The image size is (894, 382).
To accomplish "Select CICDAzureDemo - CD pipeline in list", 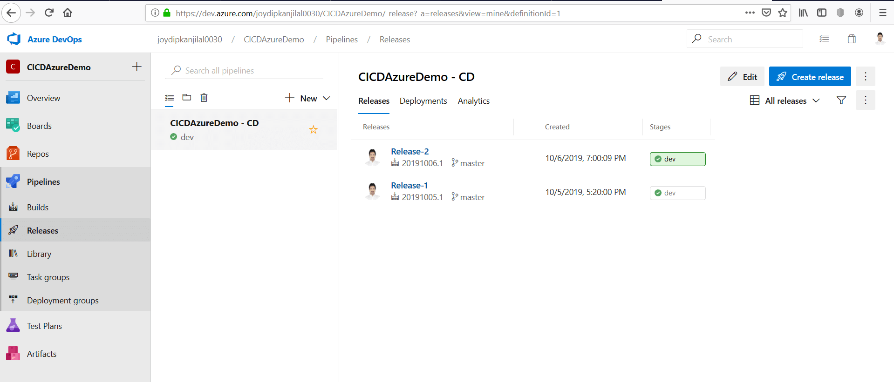I will 244,129.
